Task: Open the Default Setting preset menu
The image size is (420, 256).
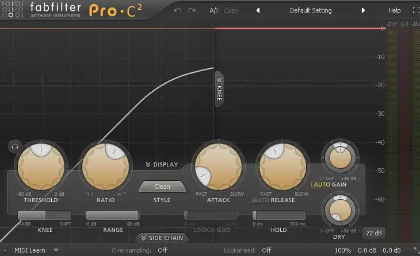Action: (310, 10)
